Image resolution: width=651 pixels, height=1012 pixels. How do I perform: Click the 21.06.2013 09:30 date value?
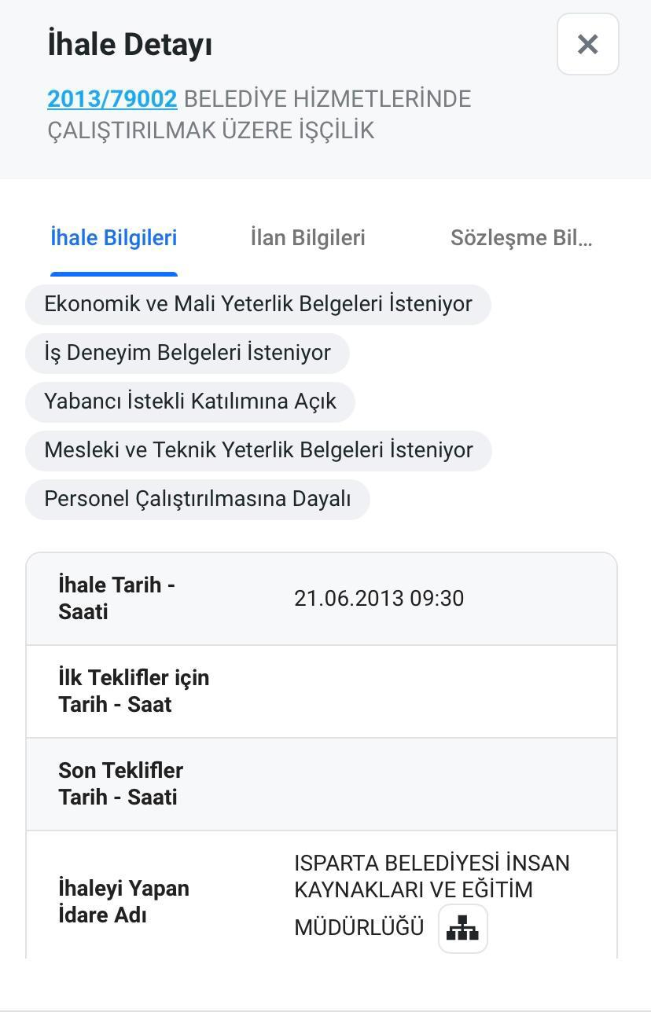tap(379, 599)
